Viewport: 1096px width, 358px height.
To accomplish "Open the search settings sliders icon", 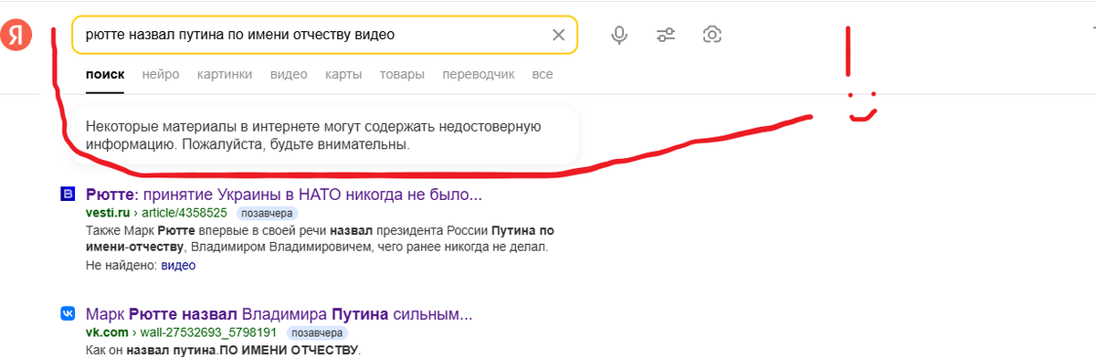I will [666, 36].
